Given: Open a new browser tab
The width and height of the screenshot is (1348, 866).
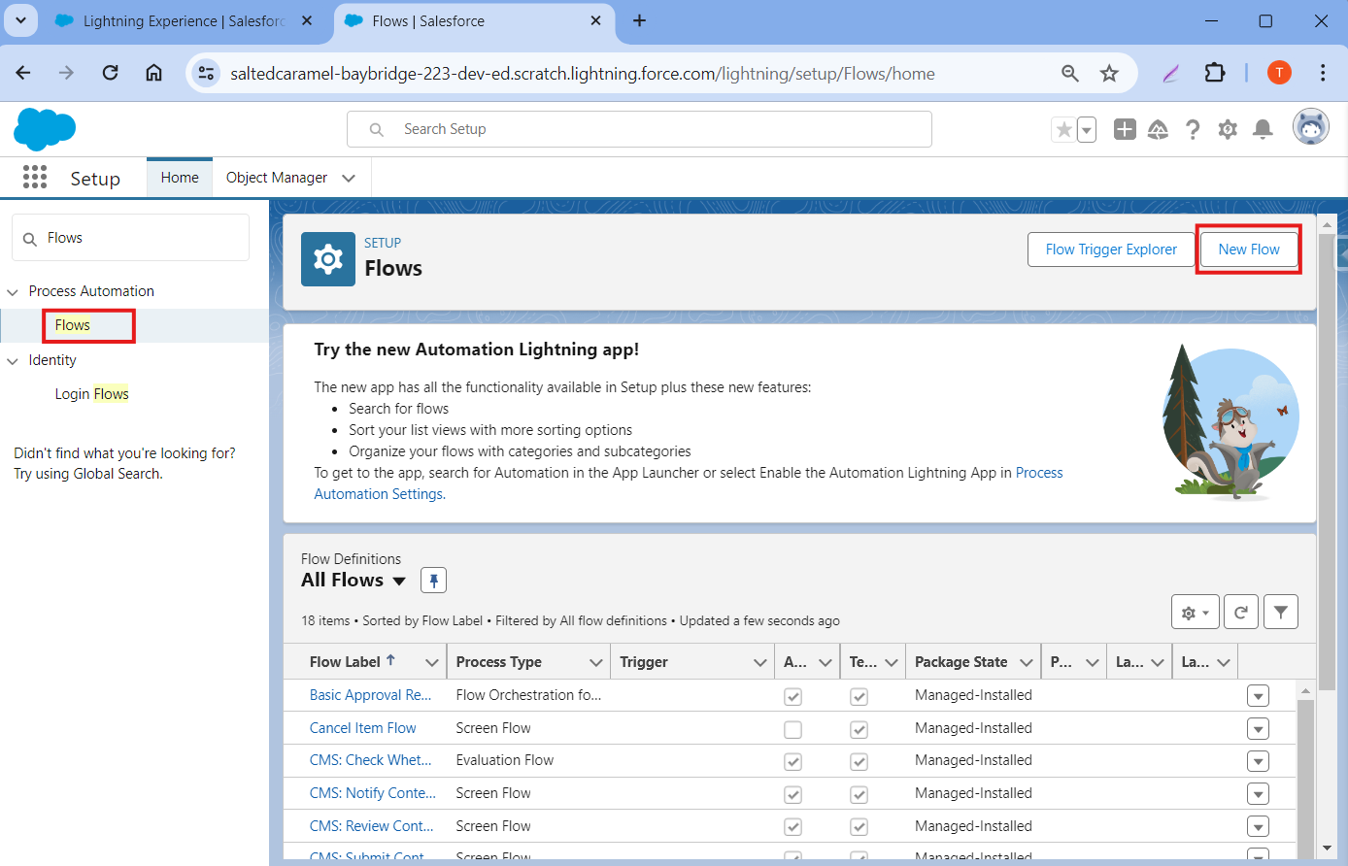Looking at the screenshot, I should point(639,20).
